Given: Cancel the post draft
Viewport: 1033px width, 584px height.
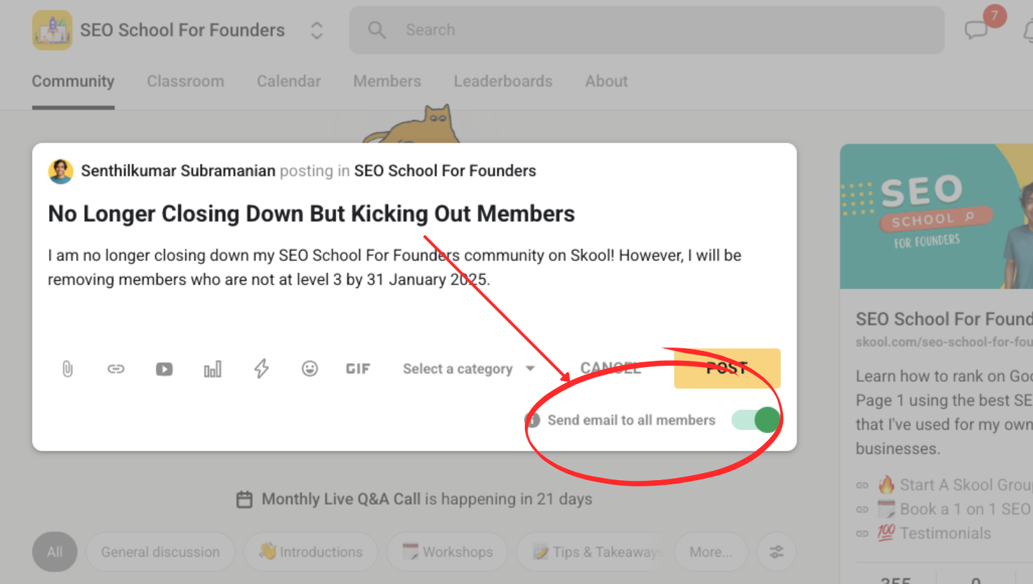Looking at the screenshot, I should click(x=610, y=369).
